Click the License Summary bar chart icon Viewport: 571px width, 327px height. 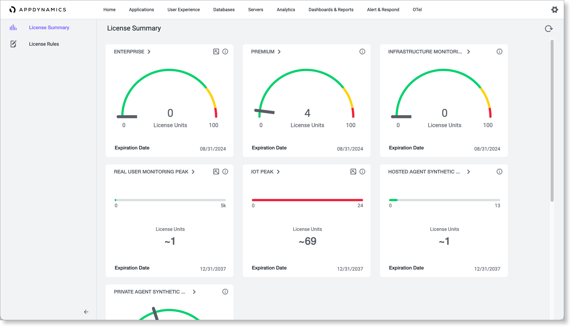point(13,27)
